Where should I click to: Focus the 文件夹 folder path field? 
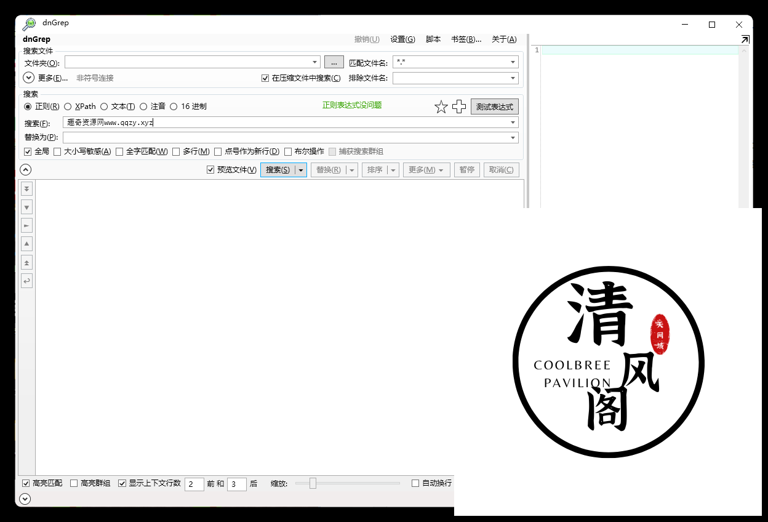[x=192, y=62]
